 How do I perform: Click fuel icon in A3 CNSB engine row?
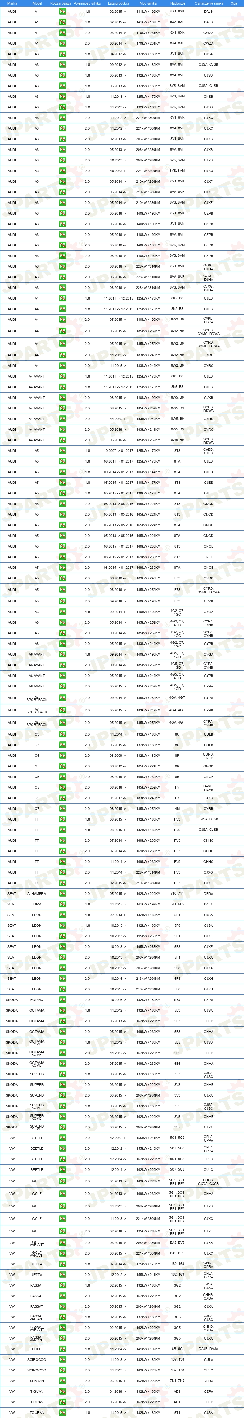coord(63,96)
